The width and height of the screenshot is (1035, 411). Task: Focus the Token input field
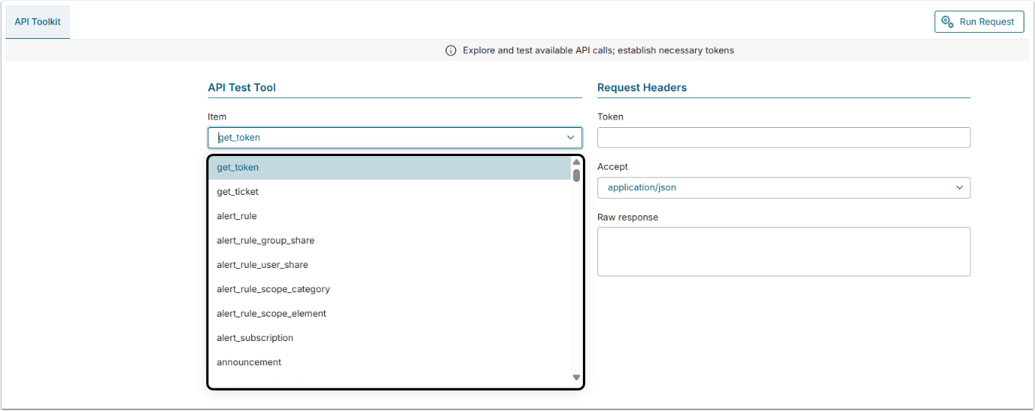783,138
